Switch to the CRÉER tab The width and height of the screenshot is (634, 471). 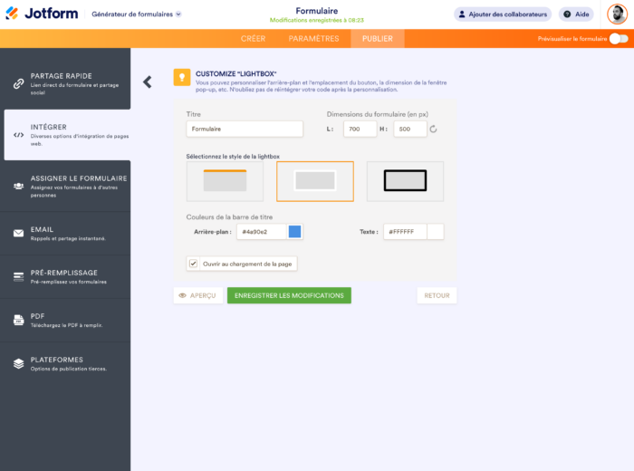[x=253, y=39]
